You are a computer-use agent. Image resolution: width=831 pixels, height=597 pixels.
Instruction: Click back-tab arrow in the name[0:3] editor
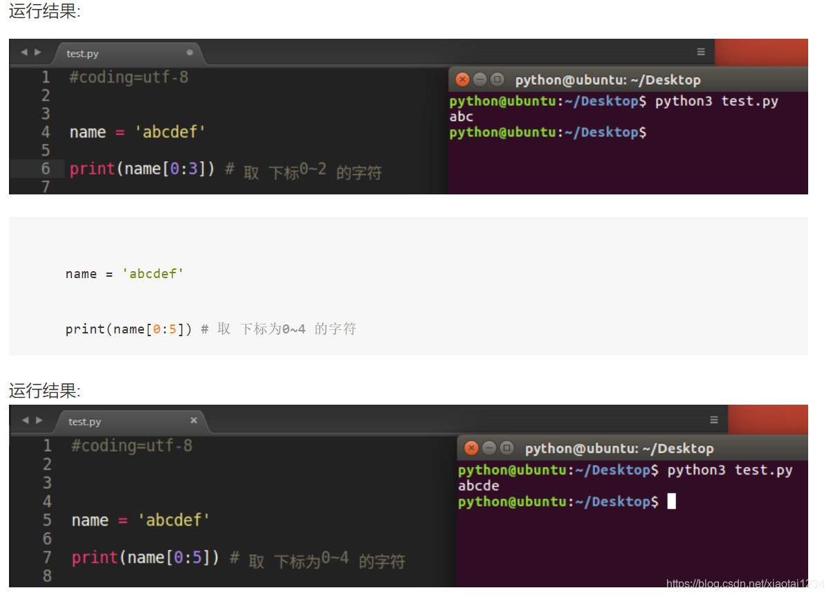[x=24, y=53]
